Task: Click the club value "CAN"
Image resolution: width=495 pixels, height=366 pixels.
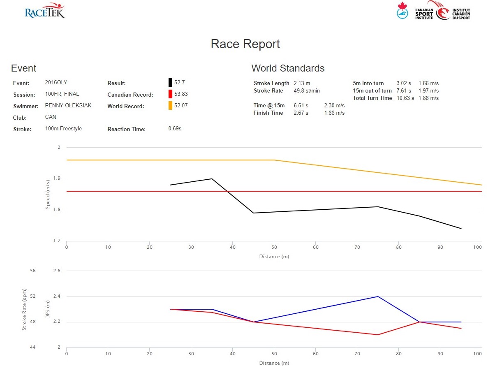Action: [51, 117]
